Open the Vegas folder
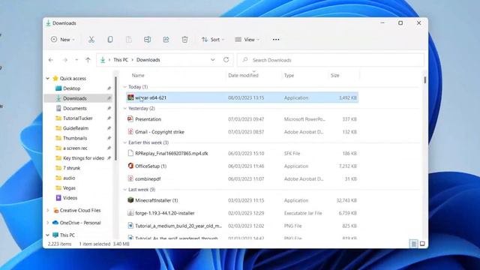Screen dimensions: 480x270 point(69,188)
